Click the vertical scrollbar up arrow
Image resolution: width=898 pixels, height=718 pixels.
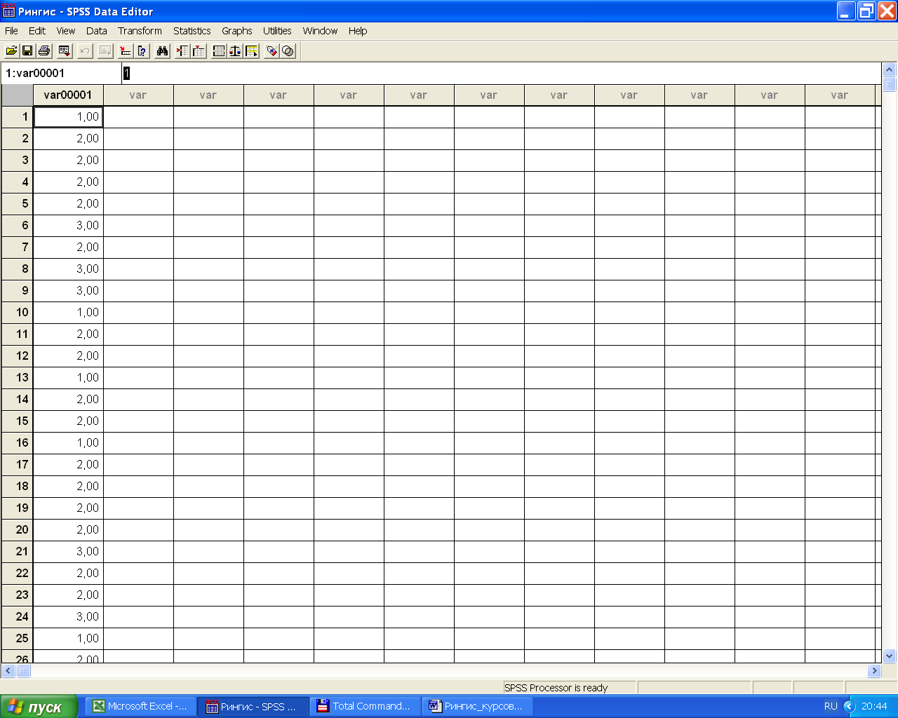(890, 69)
